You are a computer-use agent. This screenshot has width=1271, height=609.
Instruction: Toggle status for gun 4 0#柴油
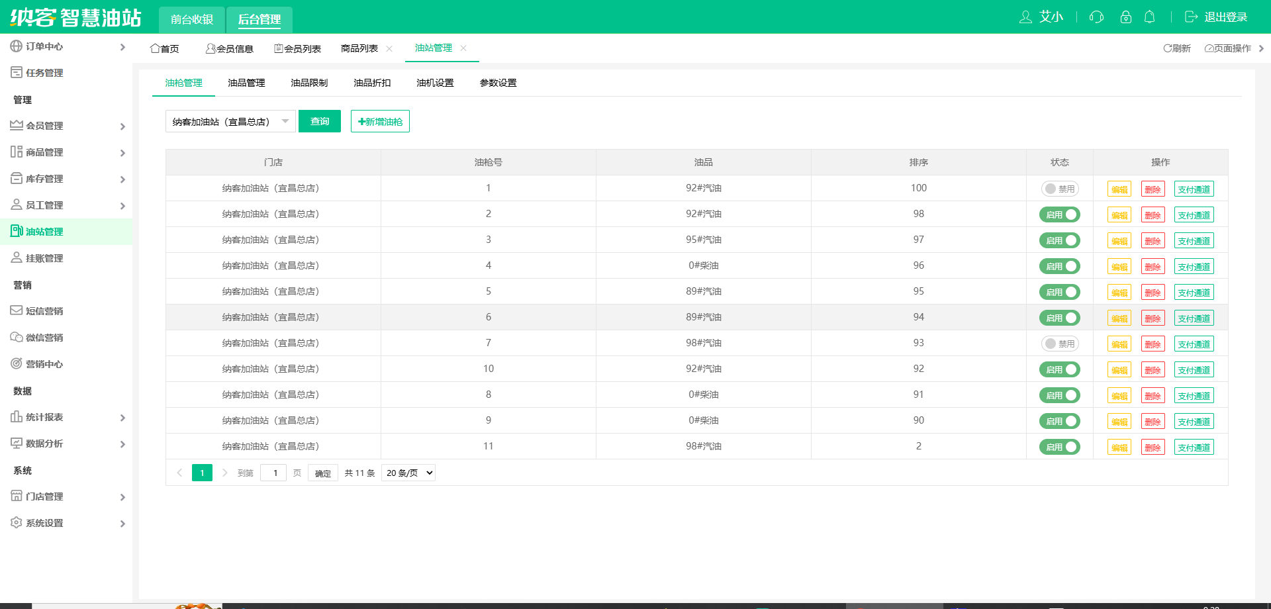click(1060, 266)
